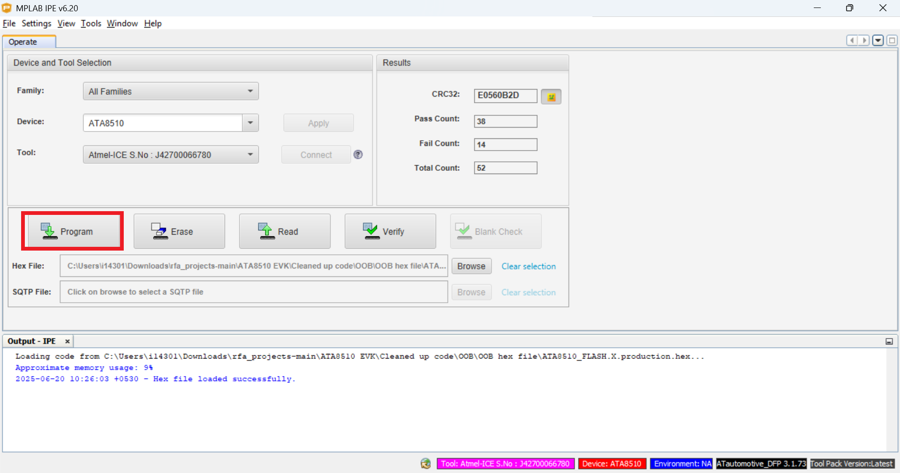Click the Total Count field 52
The image size is (900, 473).
[x=505, y=168]
